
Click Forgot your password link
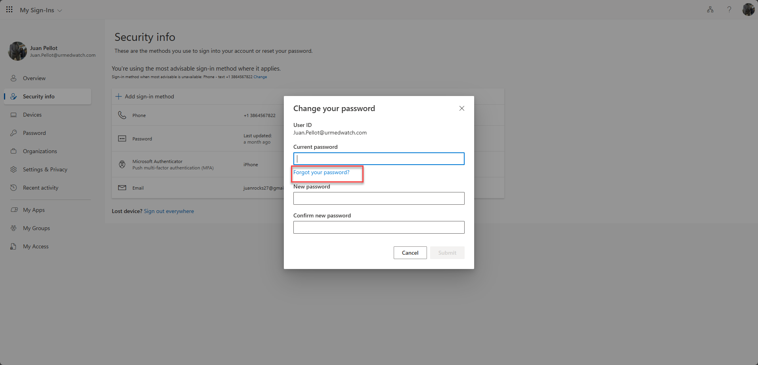pos(321,173)
